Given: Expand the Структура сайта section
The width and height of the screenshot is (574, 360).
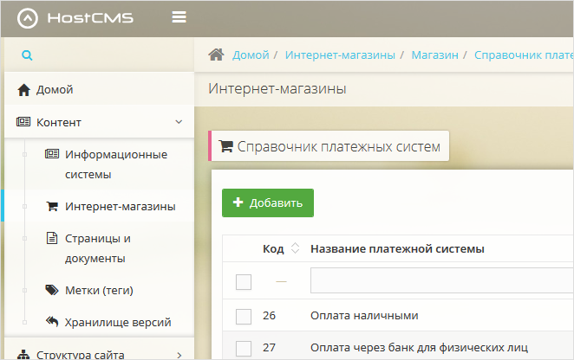Looking at the screenshot, I should coord(179,354).
